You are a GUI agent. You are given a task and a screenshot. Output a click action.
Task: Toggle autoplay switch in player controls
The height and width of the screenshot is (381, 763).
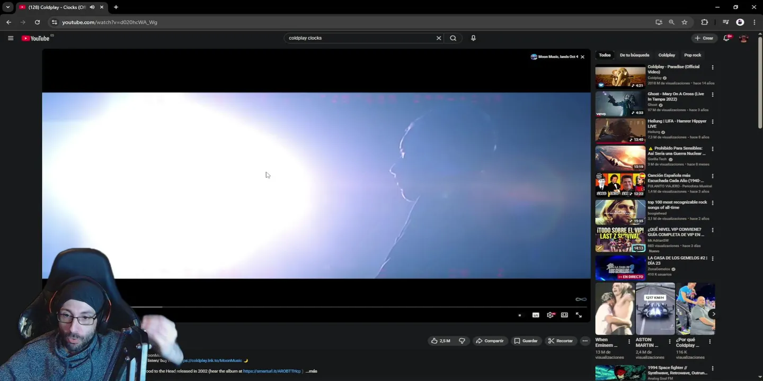point(519,315)
